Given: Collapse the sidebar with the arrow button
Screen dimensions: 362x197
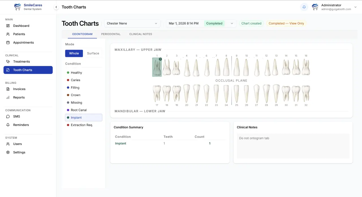Looking at the screenshot, I should [x=56, y=7].
